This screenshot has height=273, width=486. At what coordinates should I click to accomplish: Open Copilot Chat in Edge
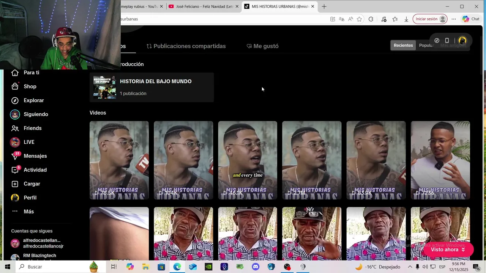pyautogui.click(x=471, y=19)
